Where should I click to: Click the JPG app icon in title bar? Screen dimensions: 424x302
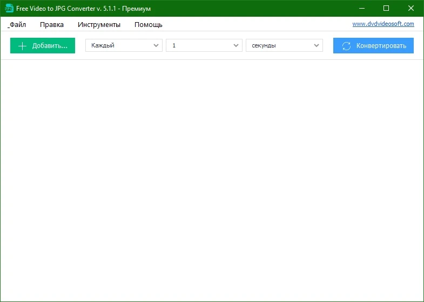pyautogui.click(x=9, y=8)
